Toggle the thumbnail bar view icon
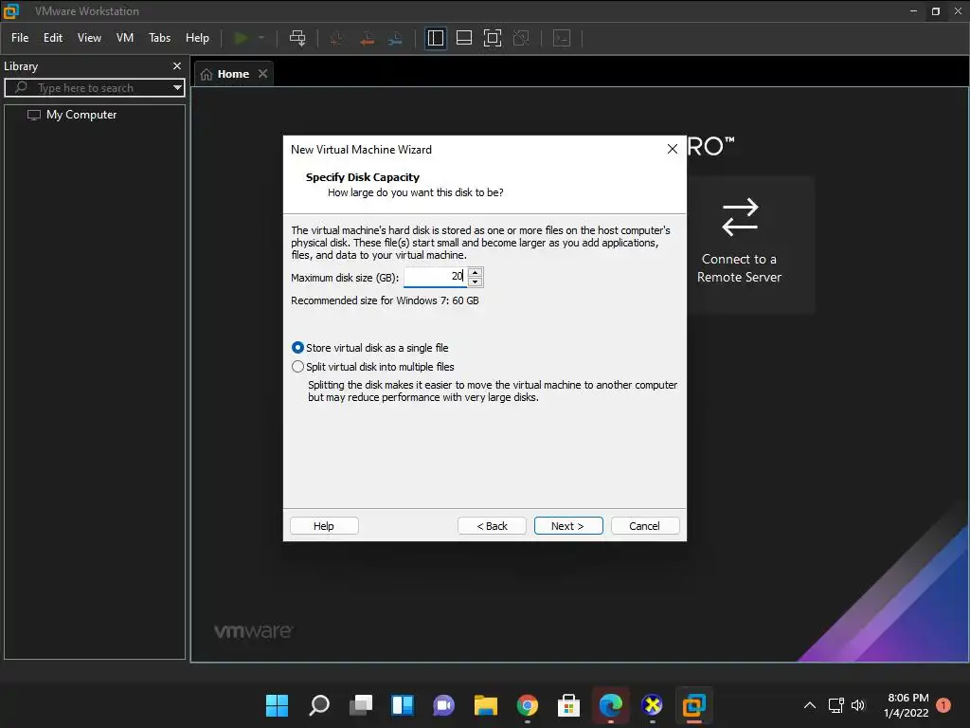970x728 pixels. tap(464, 38)
